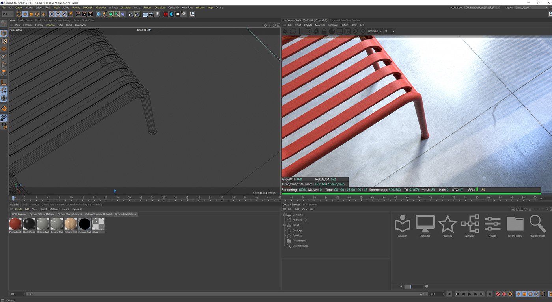Expand the Computer tree node
This screenshot has height=302, width=552.
click(x=285, y=215)
